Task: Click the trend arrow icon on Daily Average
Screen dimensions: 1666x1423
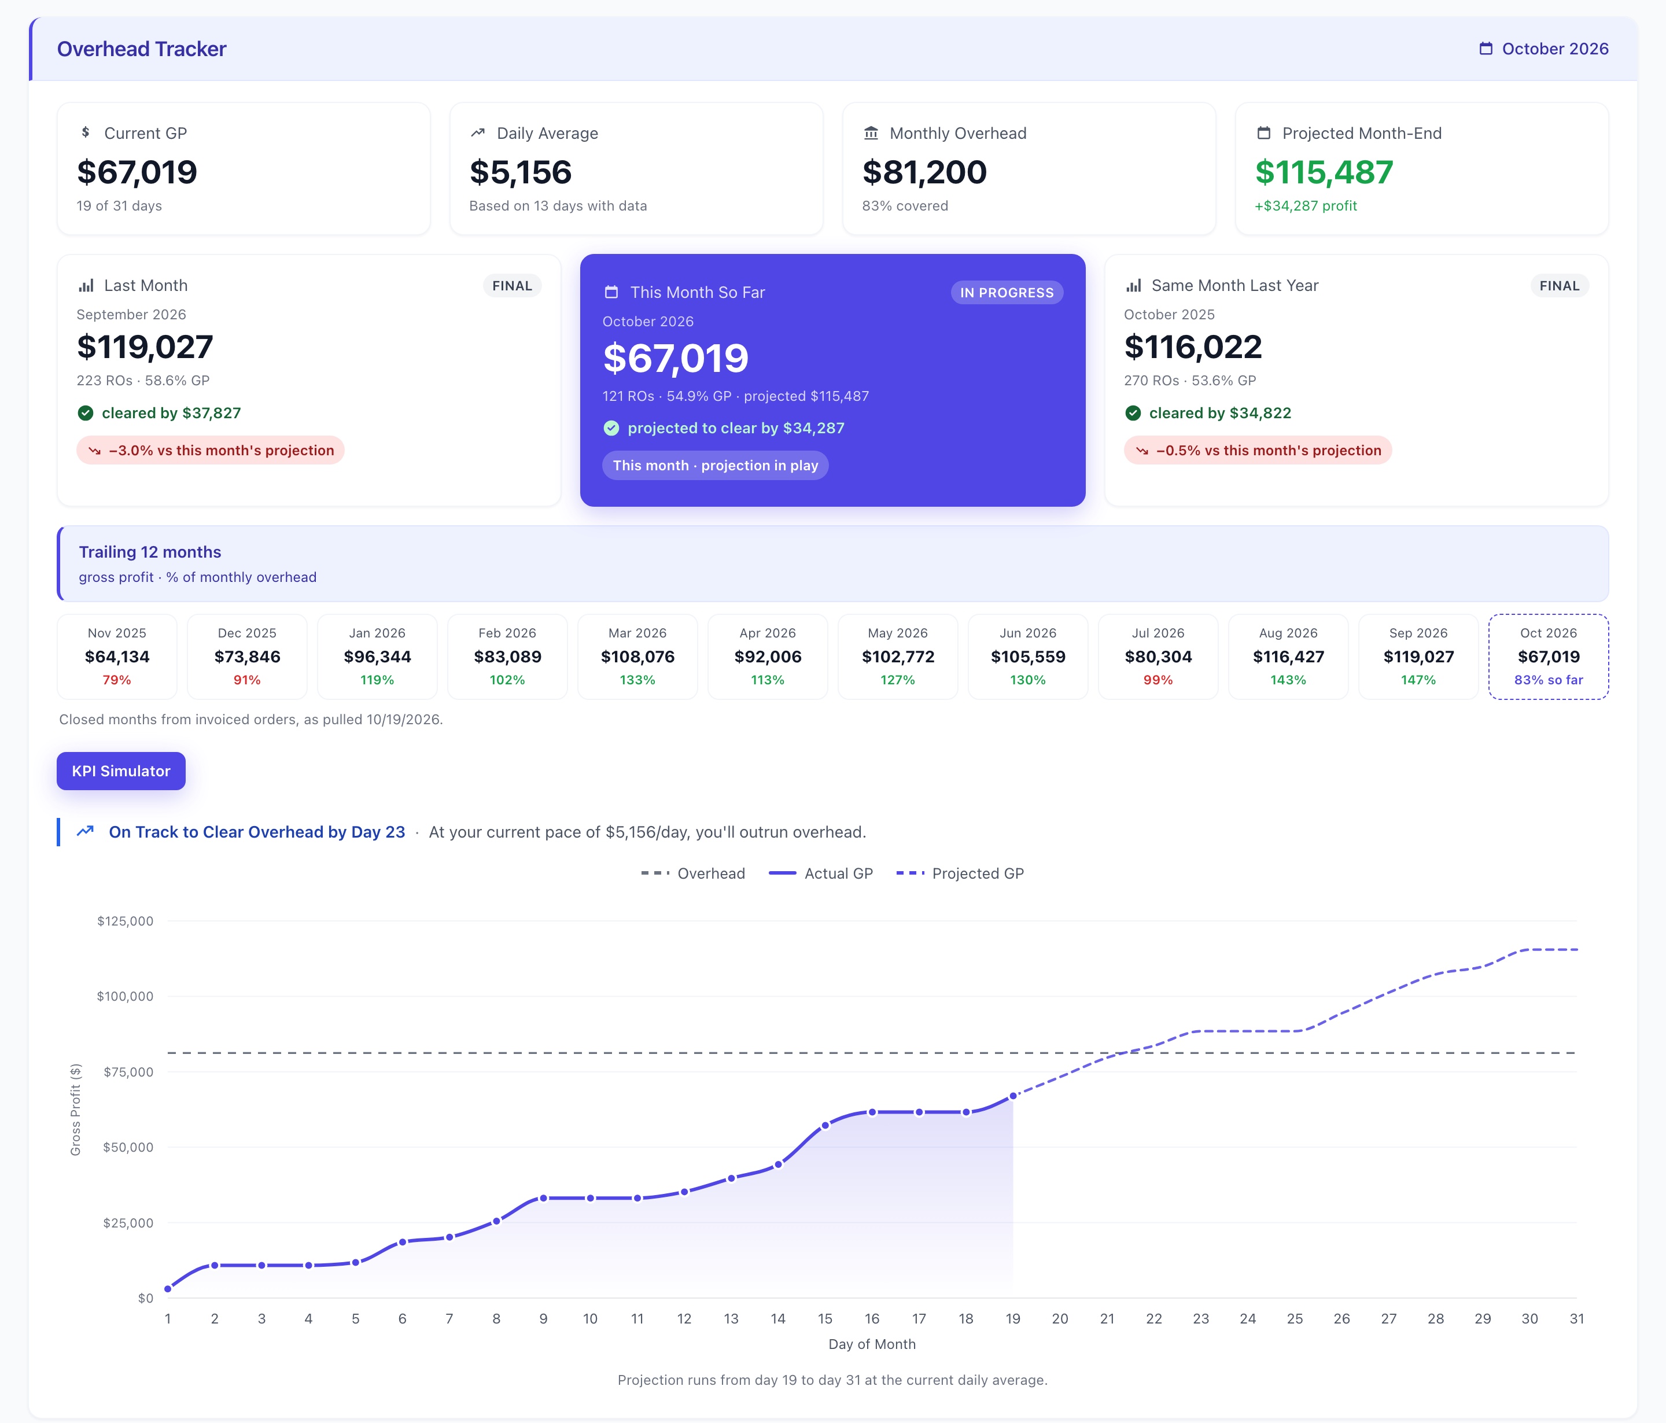Action: click(x=478, y=132)
